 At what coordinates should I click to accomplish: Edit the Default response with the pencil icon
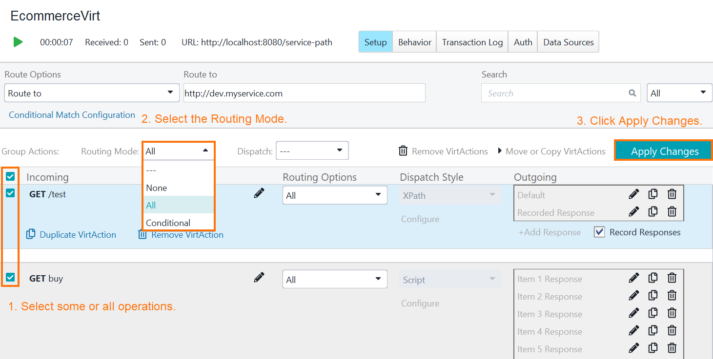tap(633, 193)
